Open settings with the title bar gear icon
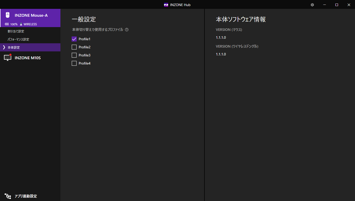Image resolution: width=355 pixels, height=201 pixels. click(312, 5)
